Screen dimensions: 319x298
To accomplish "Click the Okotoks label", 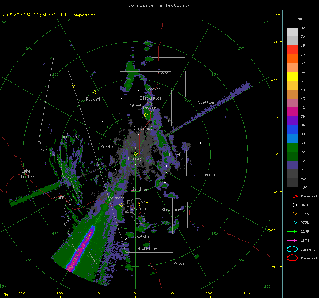I will [x=142, y=236].
